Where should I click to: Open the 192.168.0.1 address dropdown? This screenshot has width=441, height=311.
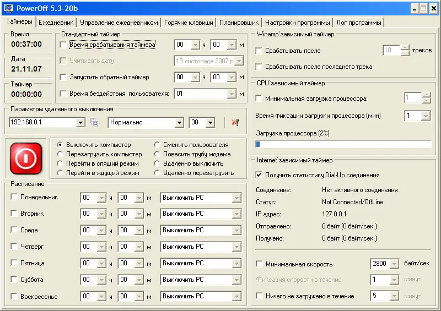point(80,123)
